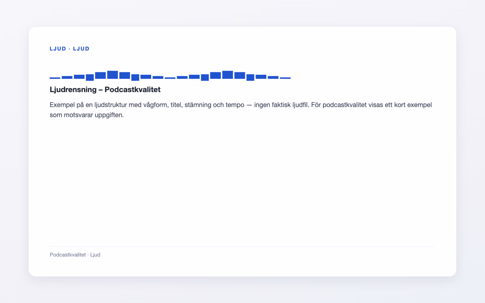Click the LJUD · LJUD category label
The height and width of the screenshot is (303, 485).
(70, 49)
